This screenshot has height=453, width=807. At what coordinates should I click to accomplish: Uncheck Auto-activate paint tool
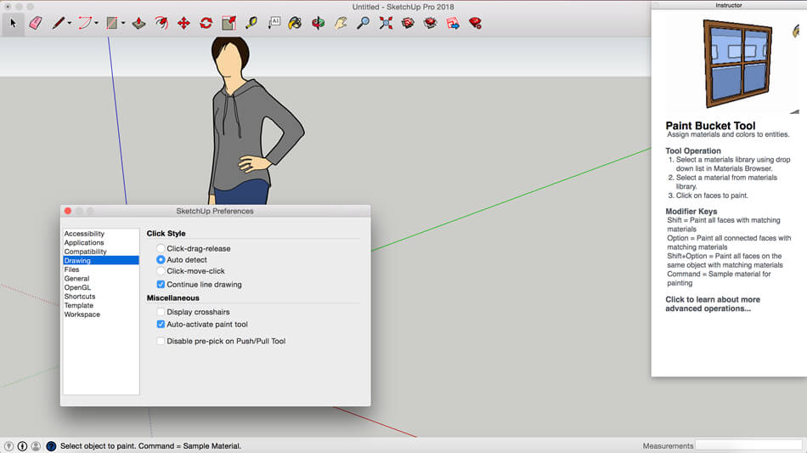(x=161, y=325)
